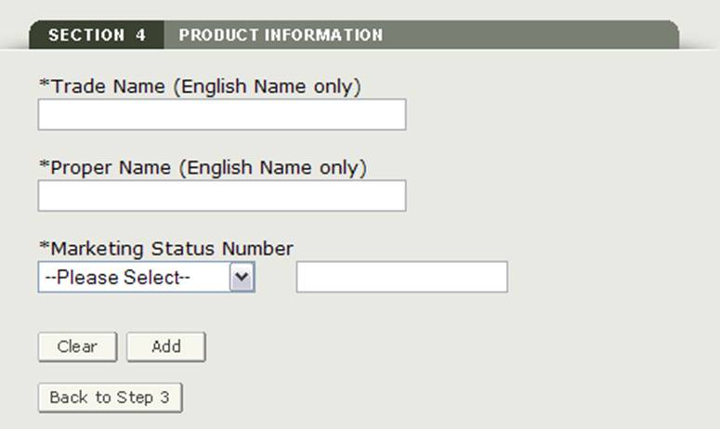Focus the Proper Name text box
720x429 pixels.
click(x=221, y=196)
